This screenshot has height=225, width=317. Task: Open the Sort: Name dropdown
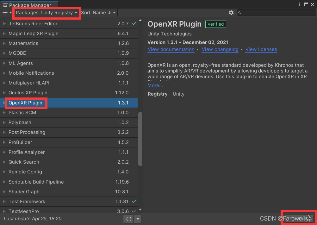pyautogui.click(x=98, y=13)
